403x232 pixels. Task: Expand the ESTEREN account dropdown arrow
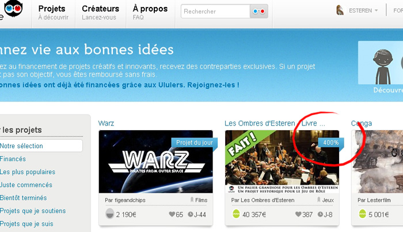coord(377,10)
